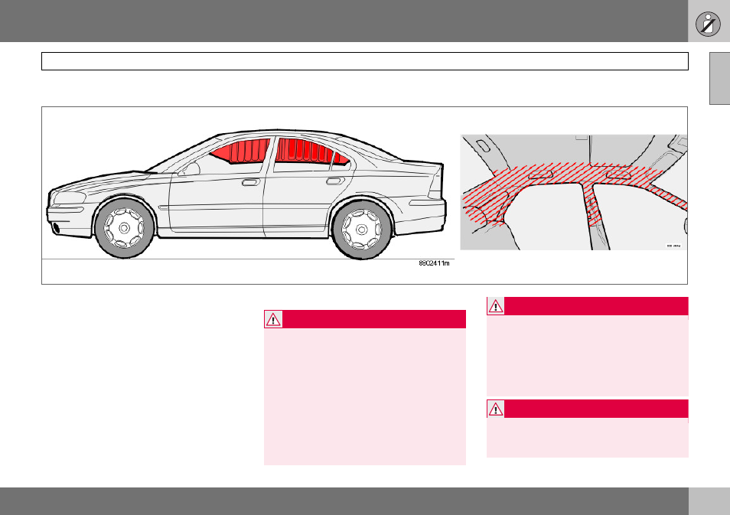Select the grey chapter tab on the right edge
730x515 pixels.
pos(720,78)
